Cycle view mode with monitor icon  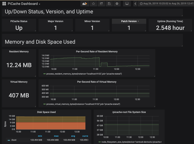127,4
